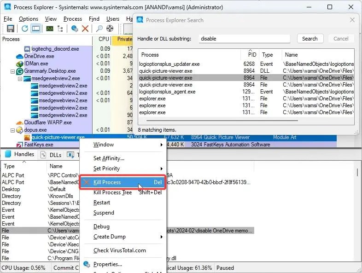The height and width of the screenshot is (273, 362).
Task: Click the Handle or DLL substring field
Action: (245, 39)
